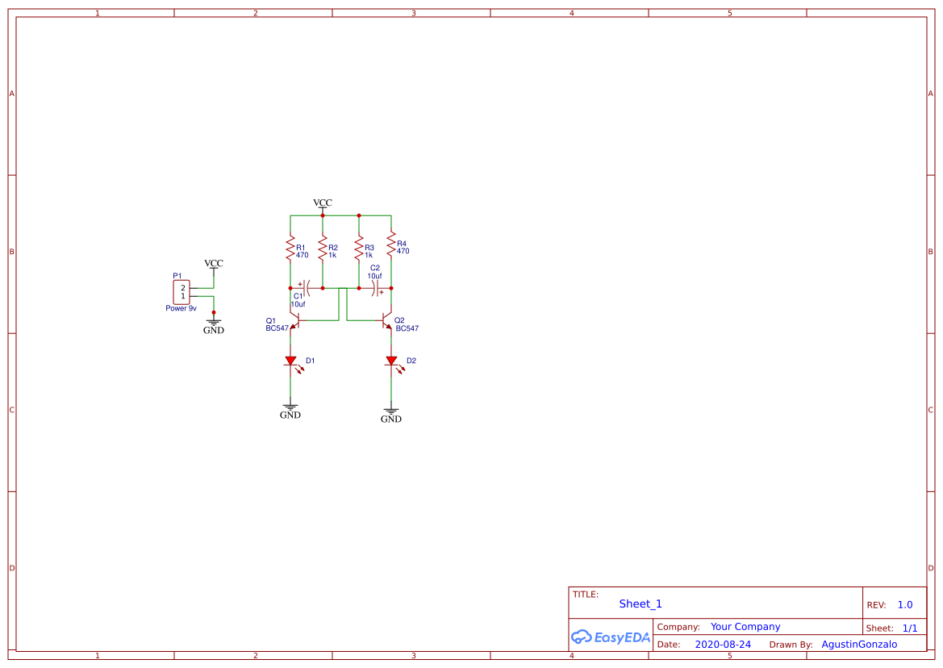
Task: Select the P1 Power 9v connector
Action: click(181, 290)
